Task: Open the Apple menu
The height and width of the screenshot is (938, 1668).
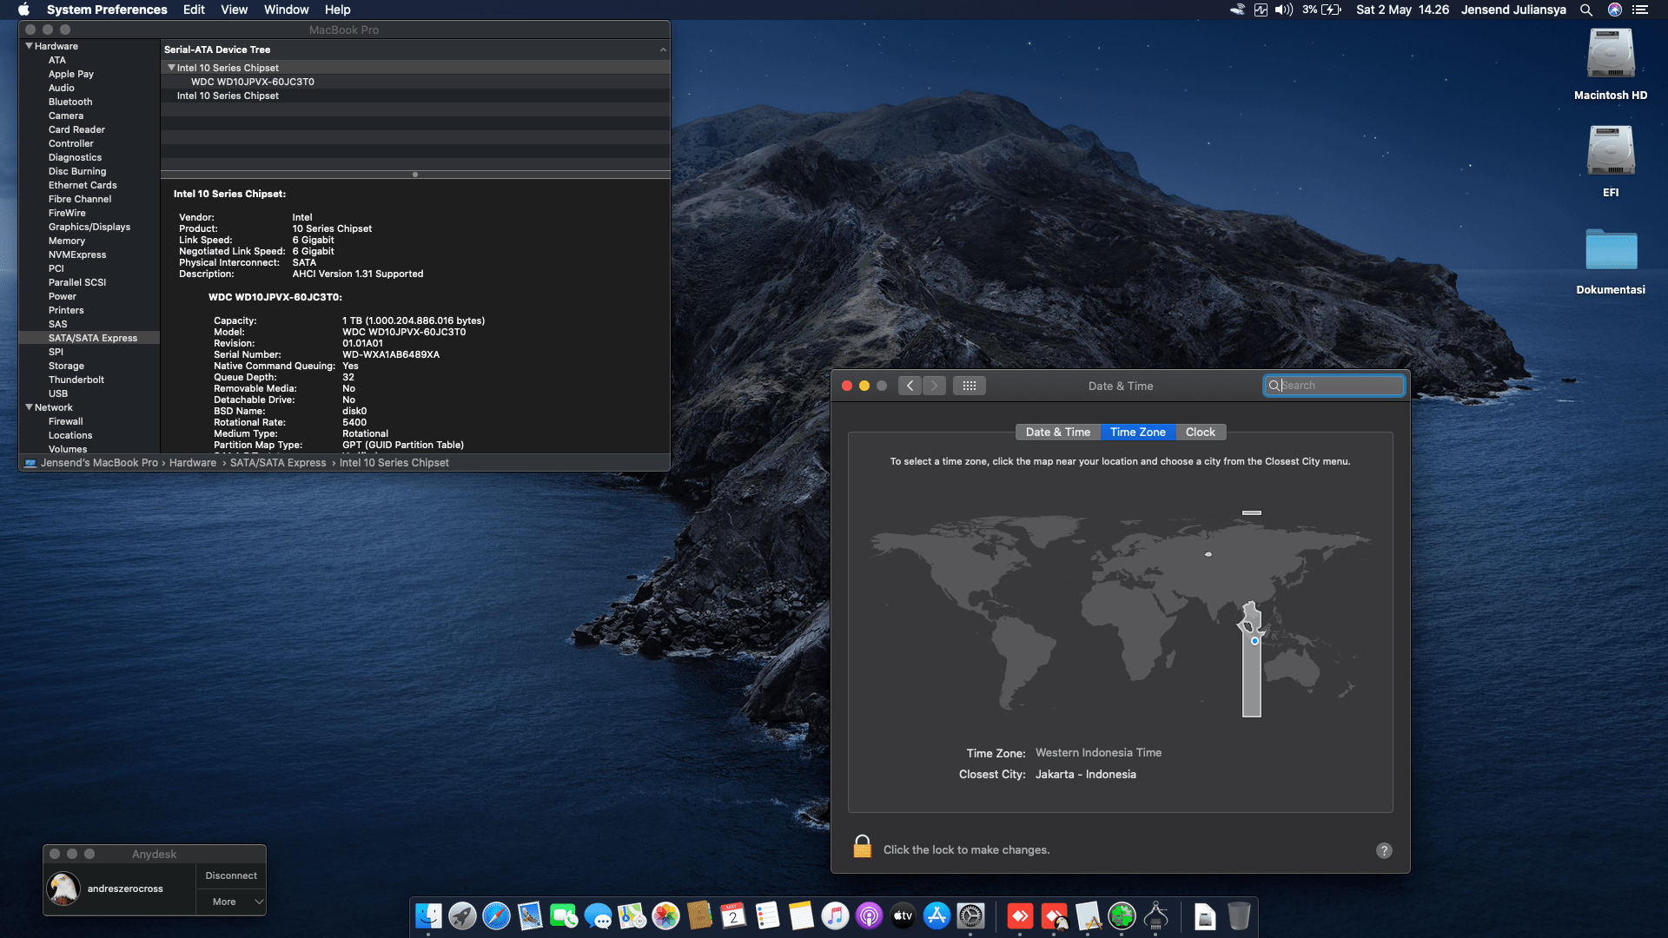Action: [23, 10]
